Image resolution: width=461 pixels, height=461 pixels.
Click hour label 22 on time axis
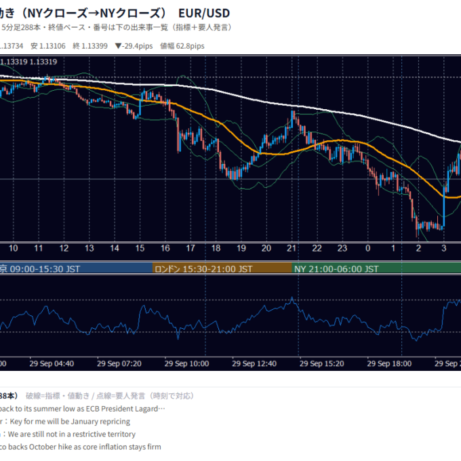click(x=317, y=248)
